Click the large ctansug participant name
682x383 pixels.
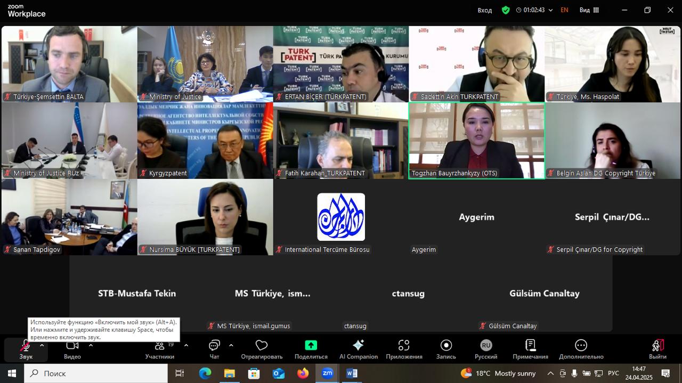tap(408, 294)
